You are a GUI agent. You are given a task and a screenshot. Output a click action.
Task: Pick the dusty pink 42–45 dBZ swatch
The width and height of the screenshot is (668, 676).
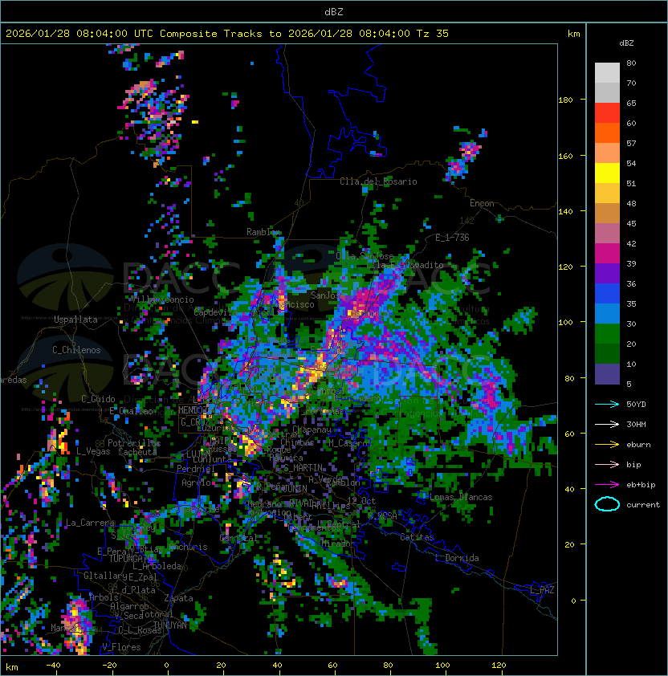pyautogui.click(x=607, y=234)
